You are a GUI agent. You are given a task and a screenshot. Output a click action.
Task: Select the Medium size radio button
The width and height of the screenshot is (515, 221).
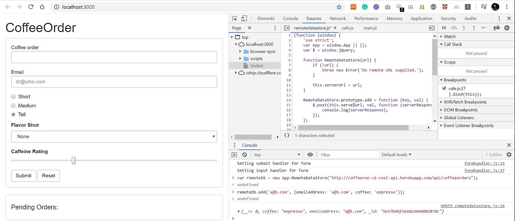(x=14, y=105)
